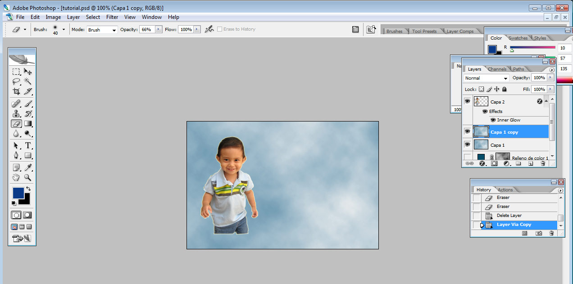This screenshot has height=284, width=573.
Task: Select the Hand tool
Action: (x=16, y=177)
